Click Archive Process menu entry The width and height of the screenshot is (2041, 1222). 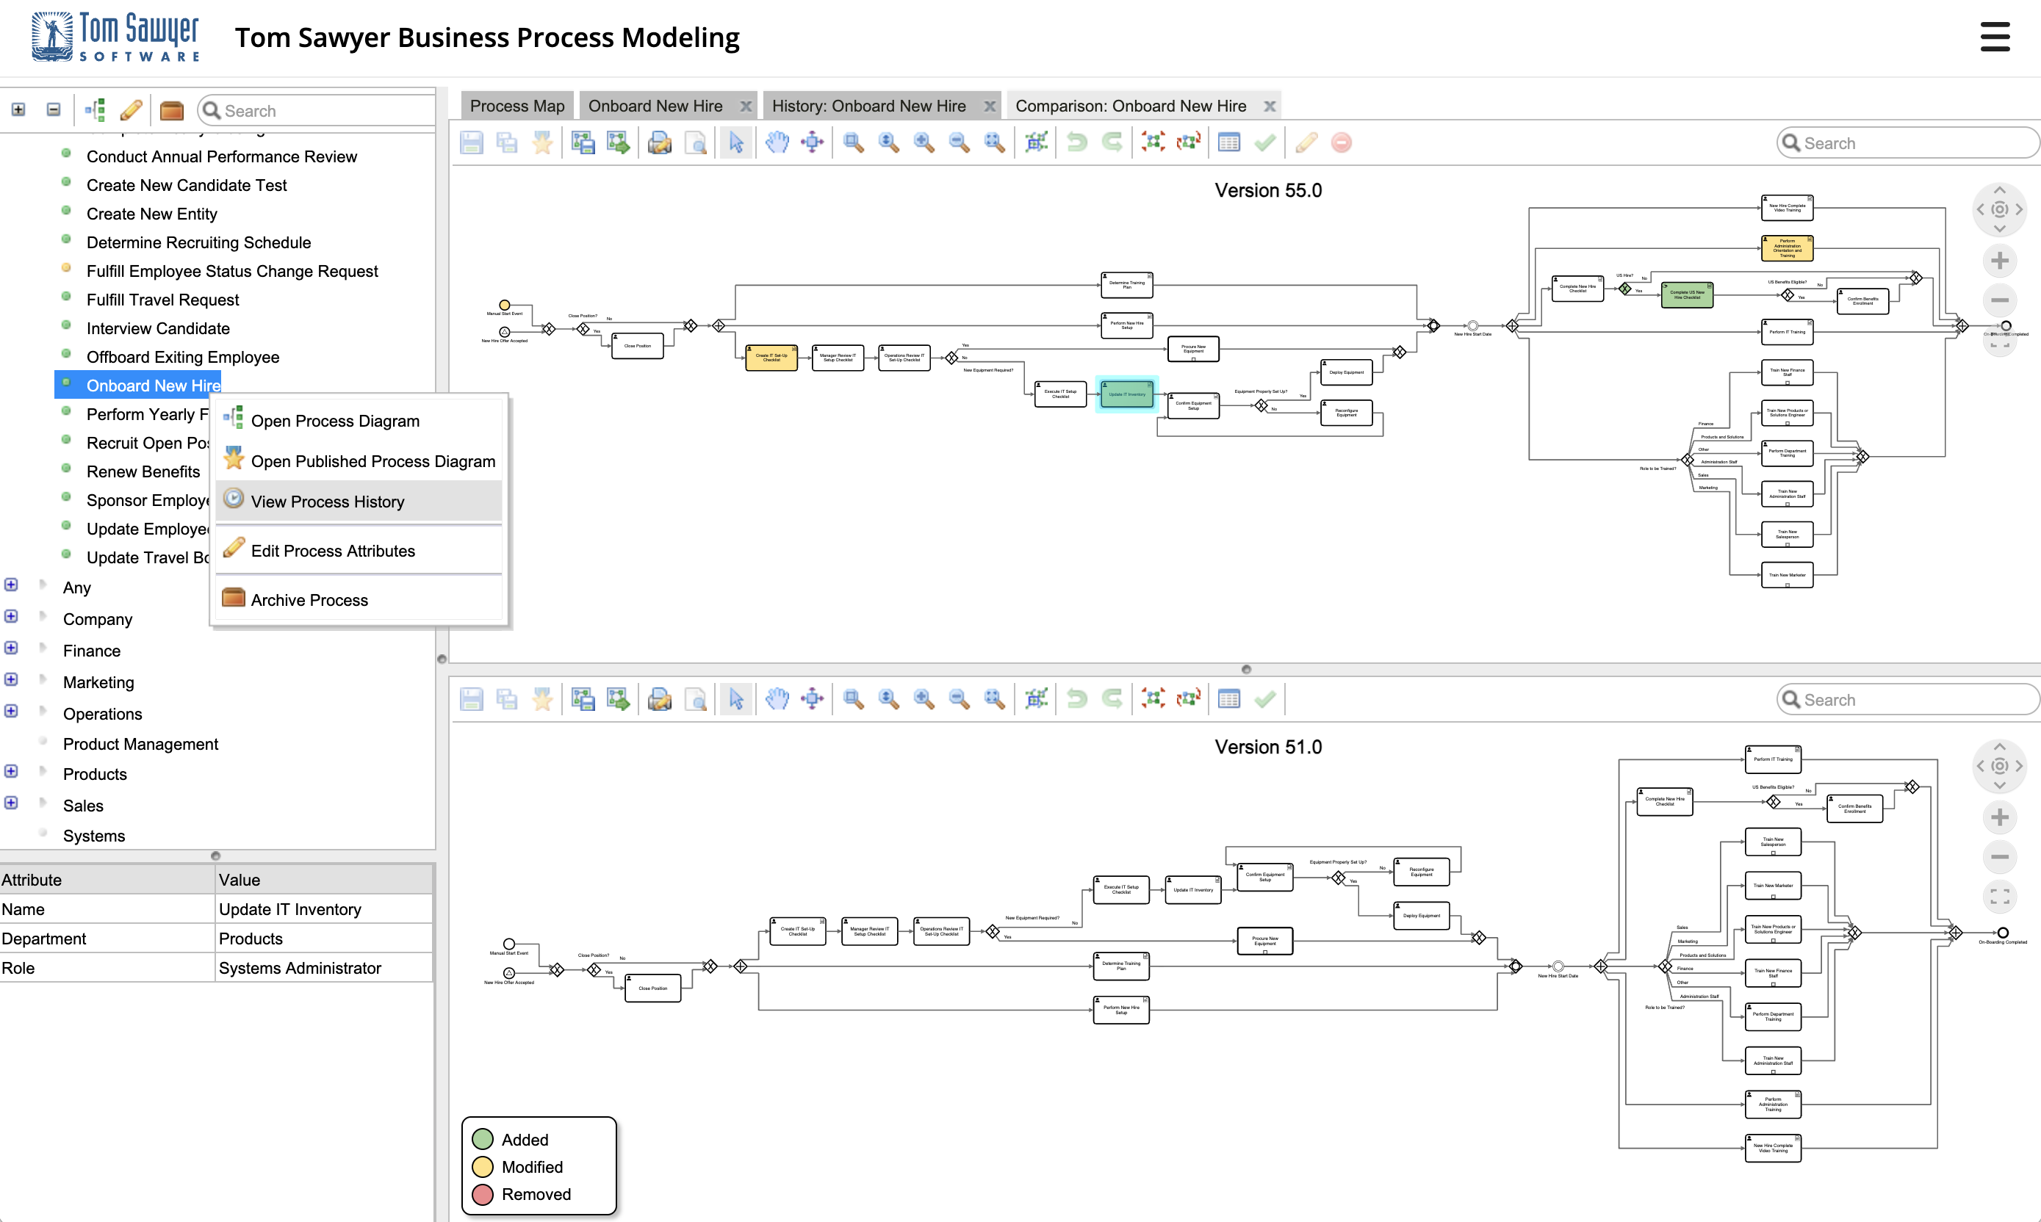coord(309,600)
